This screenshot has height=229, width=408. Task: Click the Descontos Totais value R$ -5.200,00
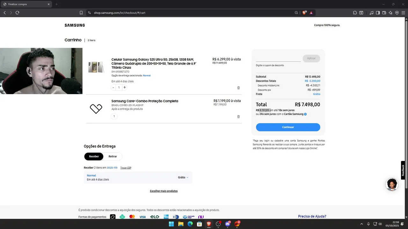tap(312, 81)
